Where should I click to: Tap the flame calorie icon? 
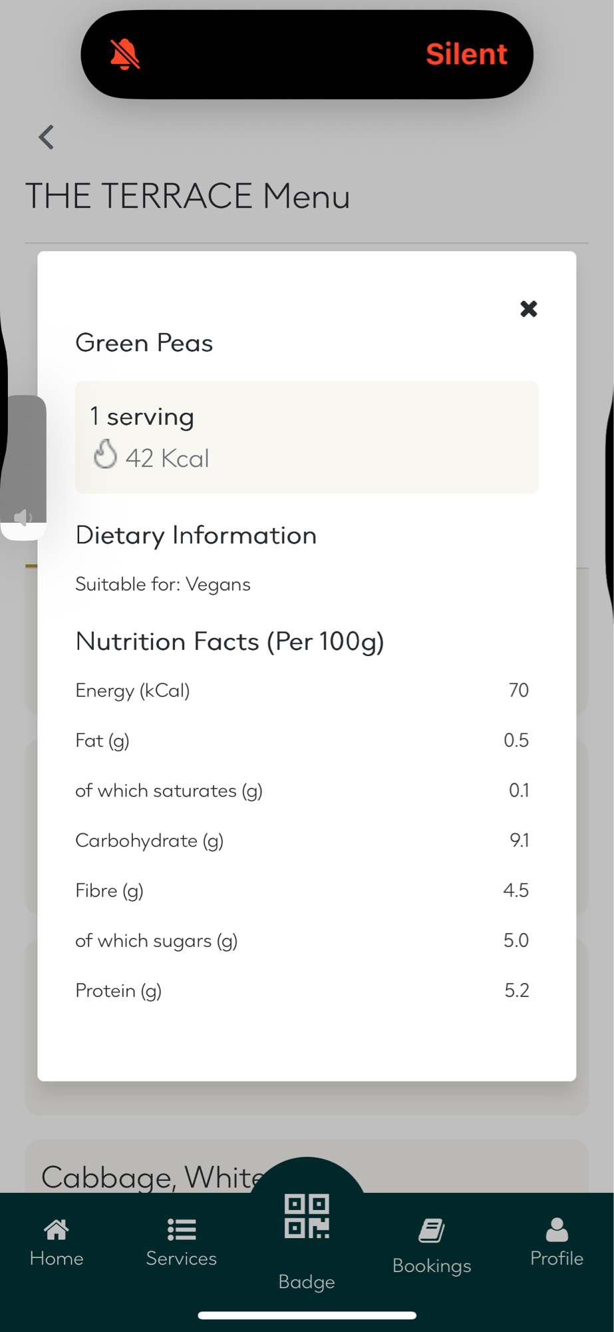105,455
